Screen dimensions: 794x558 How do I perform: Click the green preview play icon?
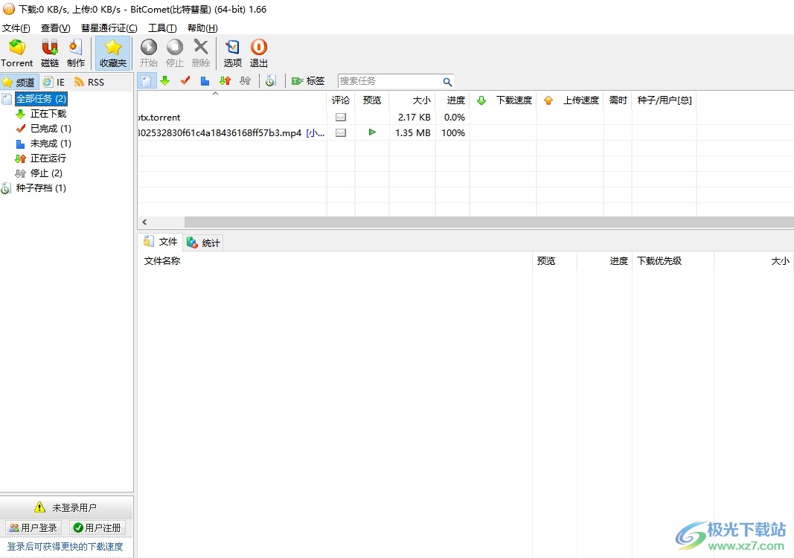pyautogui.click(x=372, y=132)
